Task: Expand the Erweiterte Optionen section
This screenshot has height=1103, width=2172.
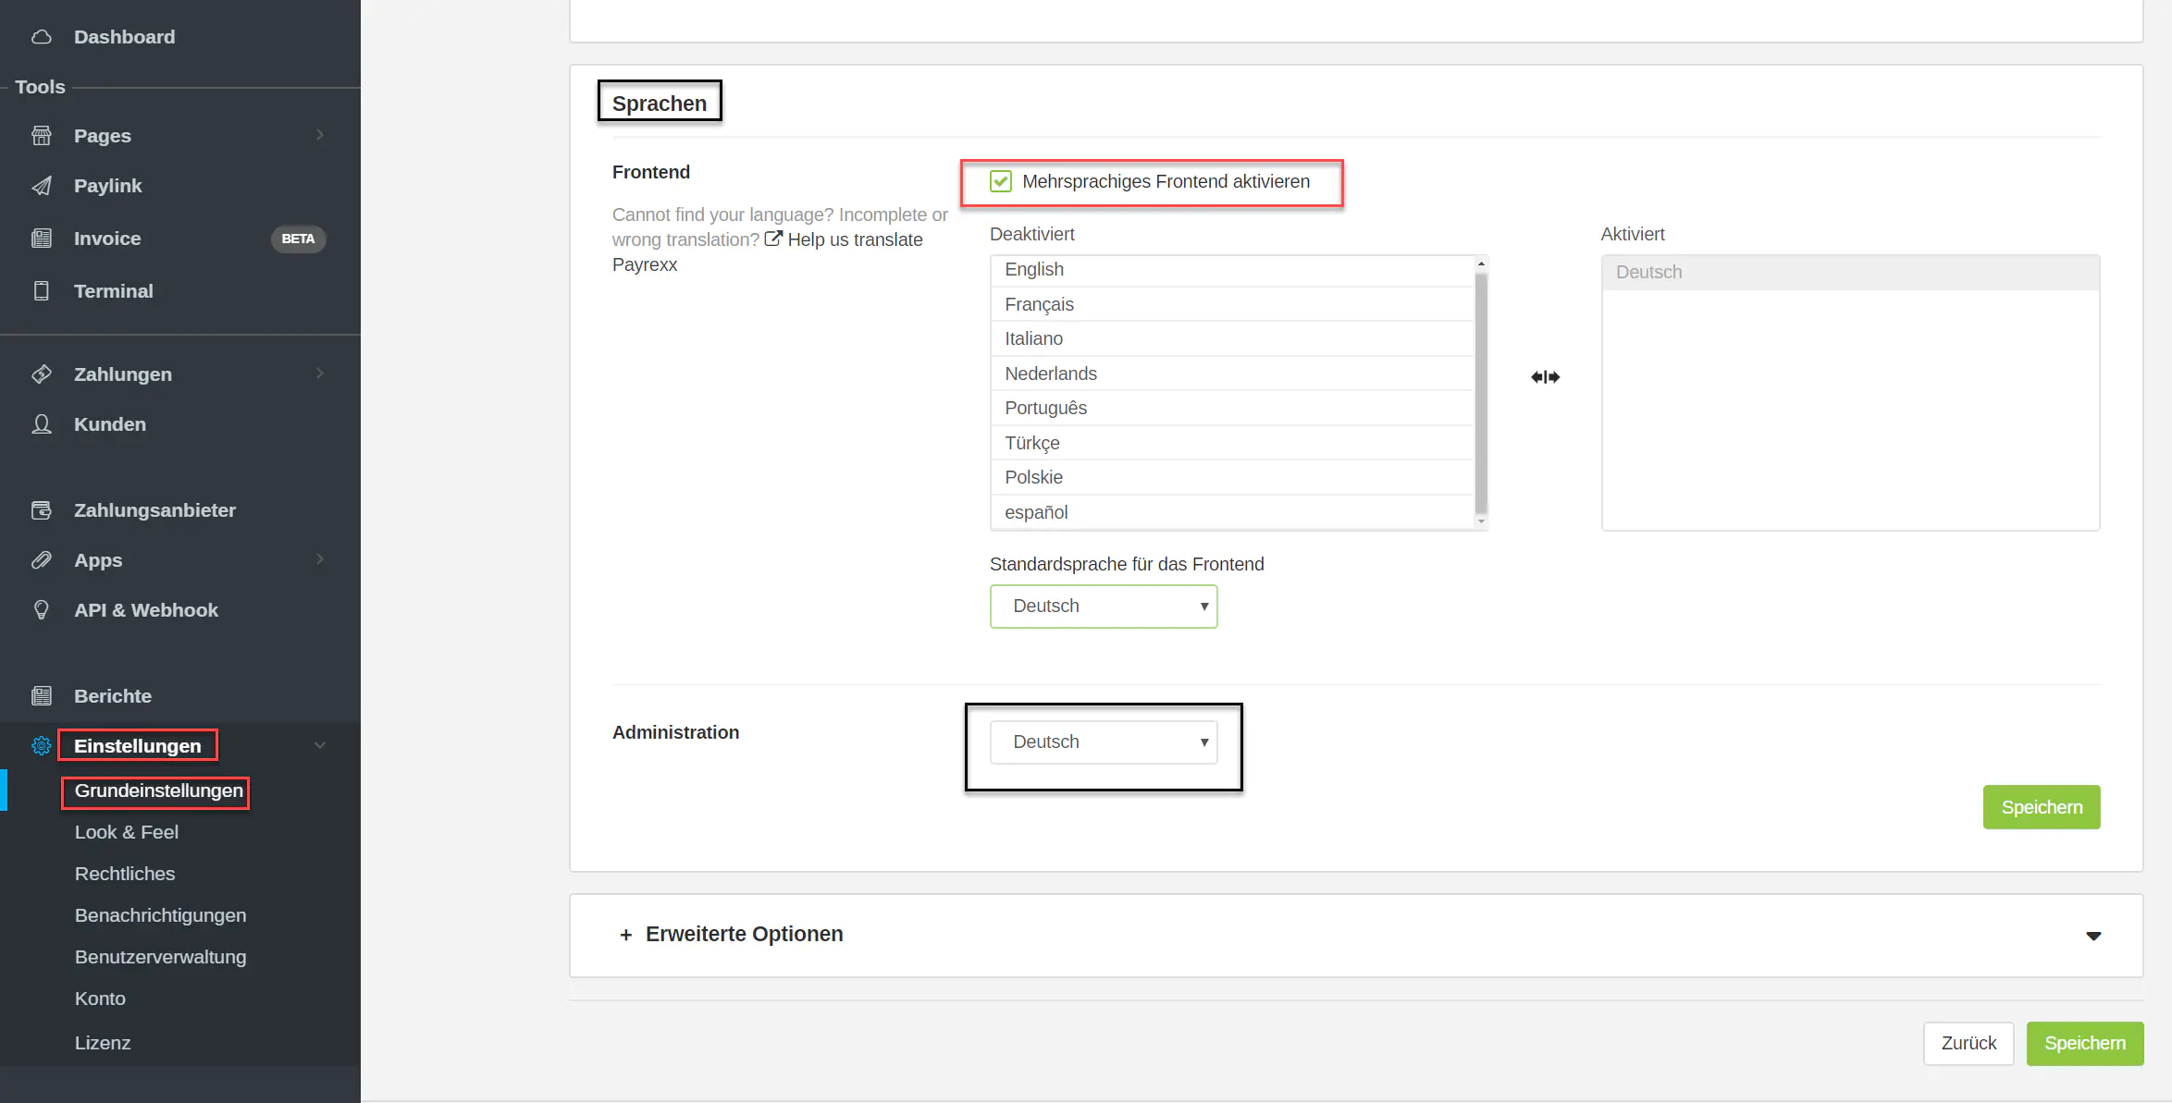Action: click(745, 935)
